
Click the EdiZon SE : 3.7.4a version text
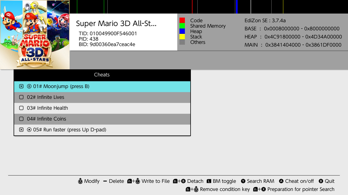click(x=265, y=21)
